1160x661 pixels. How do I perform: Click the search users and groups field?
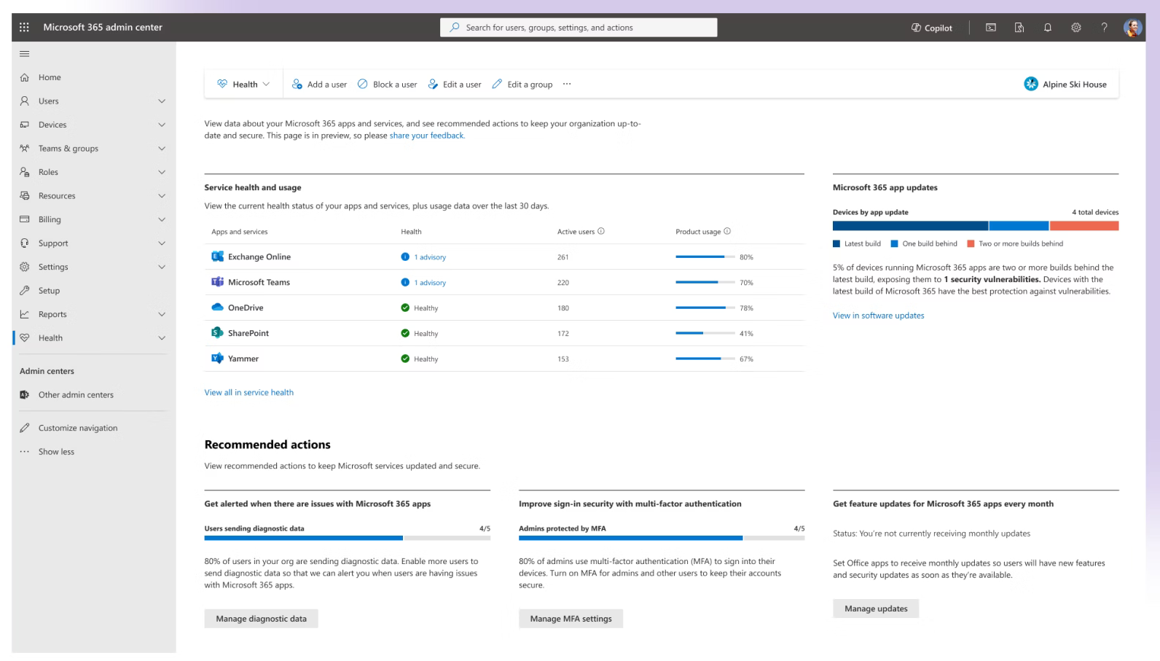[579, 28]
